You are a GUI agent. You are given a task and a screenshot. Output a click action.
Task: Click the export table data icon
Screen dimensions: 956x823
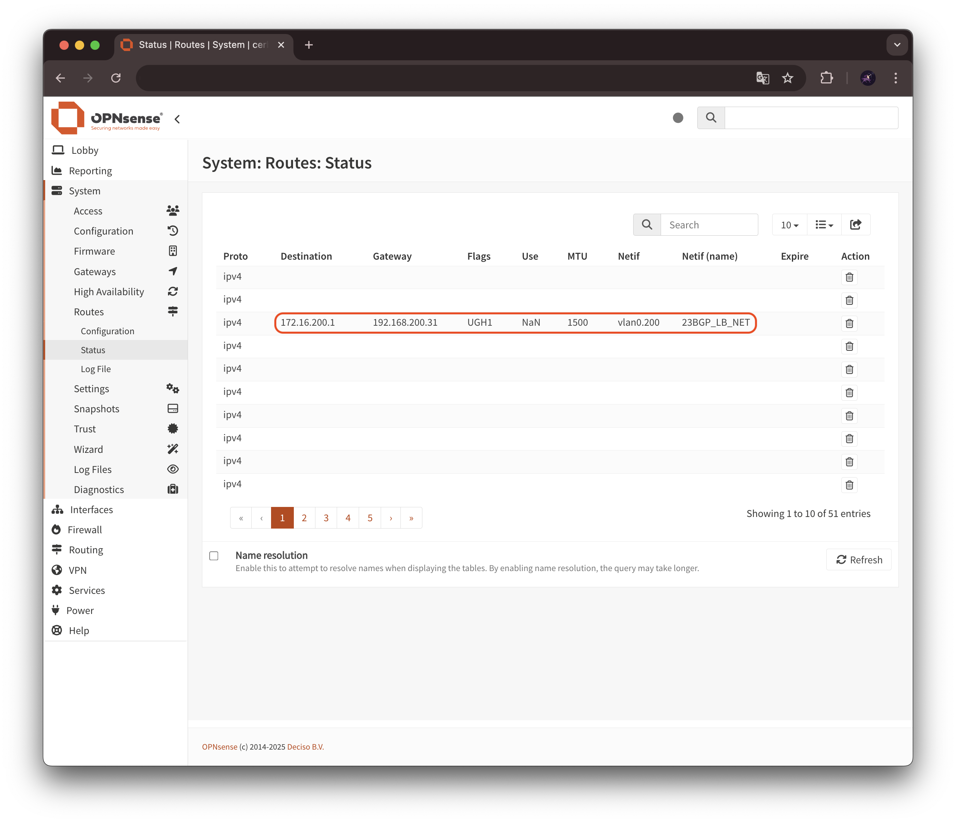tap(855, 224)
